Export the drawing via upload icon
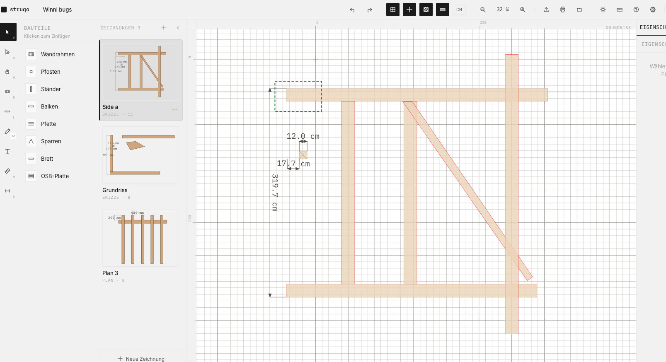This screenshot has width=666, height=362. tap(546, 10)
